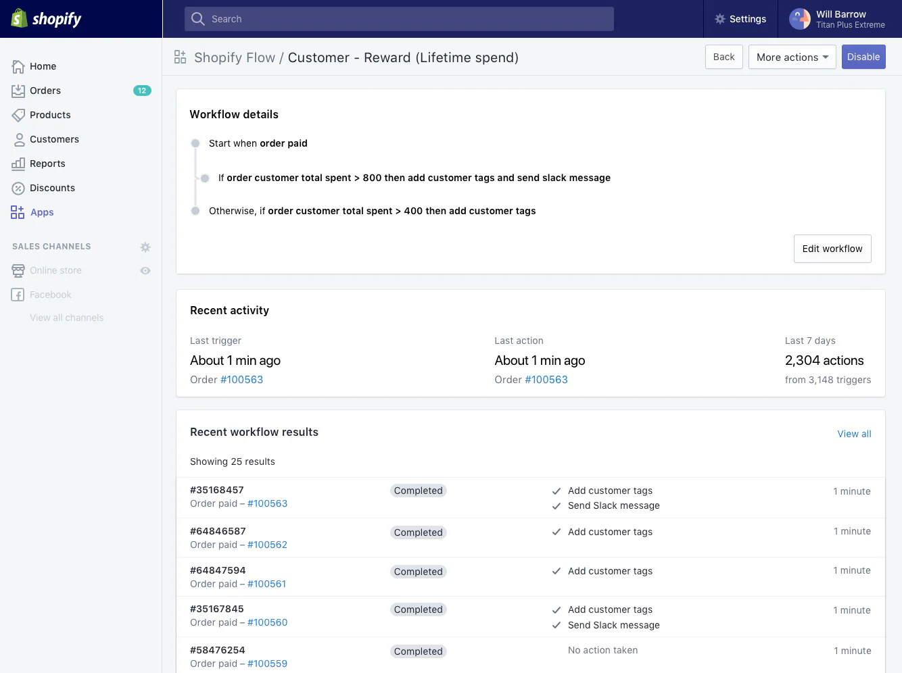
Task: Click Settings in top bar
Action: click(x=740, y=19)
